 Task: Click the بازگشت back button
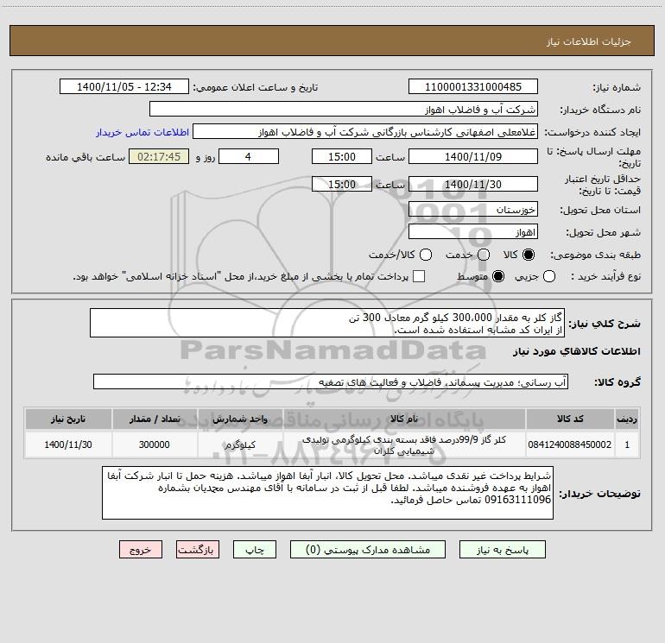pos(198,550)
